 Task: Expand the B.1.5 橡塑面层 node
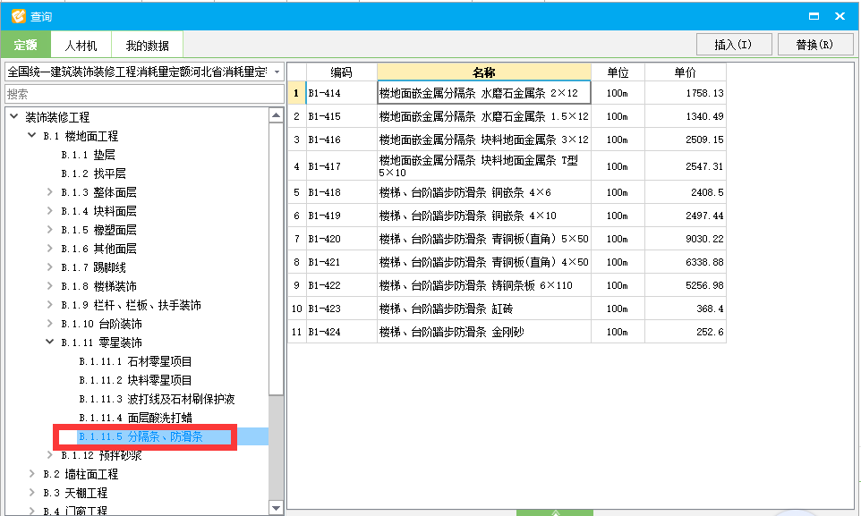[50, 229]
